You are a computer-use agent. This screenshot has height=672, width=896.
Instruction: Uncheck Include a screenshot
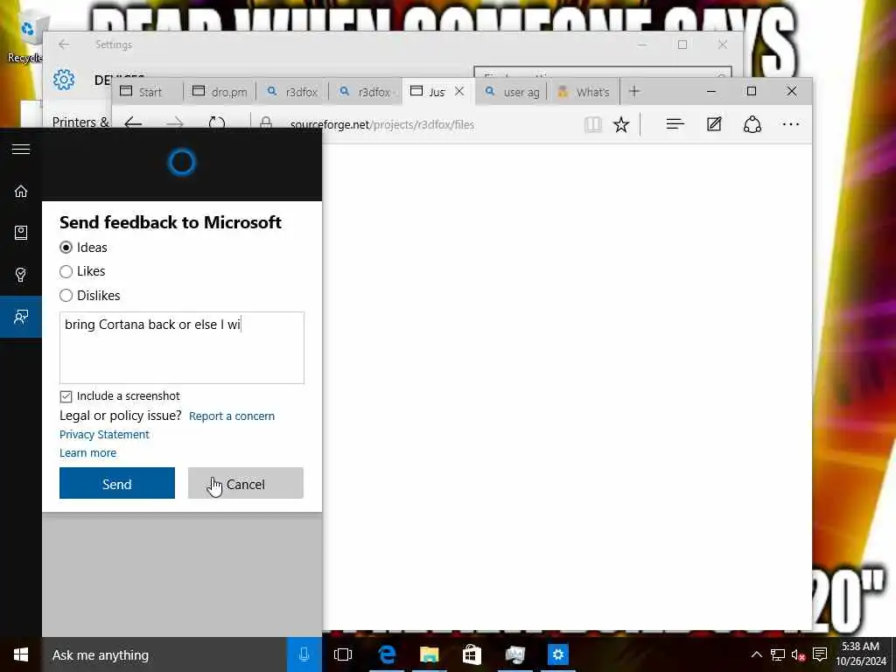pos(66,396)
